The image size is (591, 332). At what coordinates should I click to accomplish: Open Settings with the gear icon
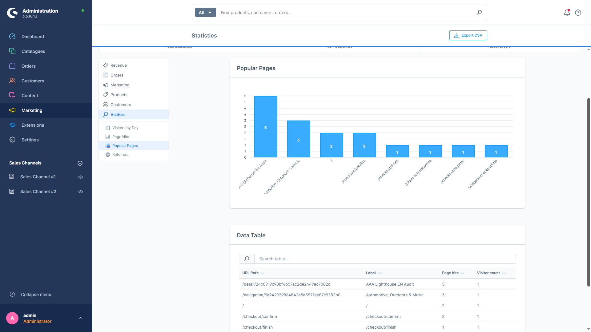12,140
